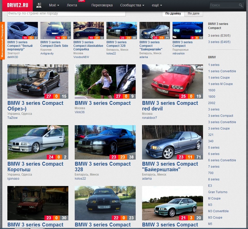Open M3 Convertible sidebar link

click(x=218, y=211)
